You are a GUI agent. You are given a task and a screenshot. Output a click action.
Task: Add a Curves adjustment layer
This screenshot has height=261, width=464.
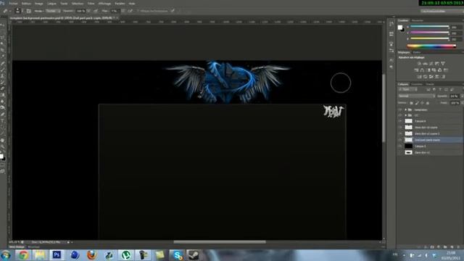pos(431,64)
